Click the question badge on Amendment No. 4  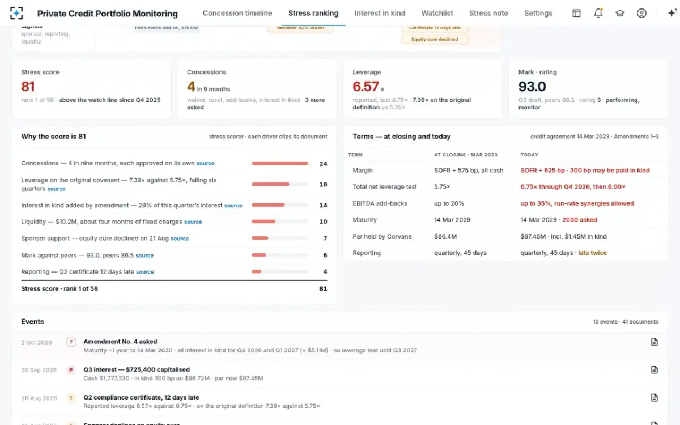click(71, 342)
